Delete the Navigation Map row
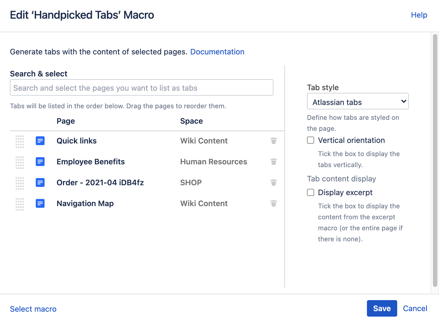The image size is (439, 321). coord(273,203)
